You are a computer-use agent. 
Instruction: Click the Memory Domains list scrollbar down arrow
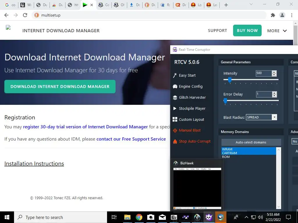point(279,207)
